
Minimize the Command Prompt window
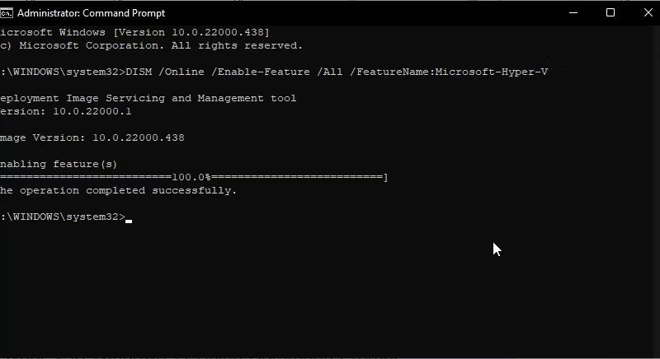click(x=573, y=13)
